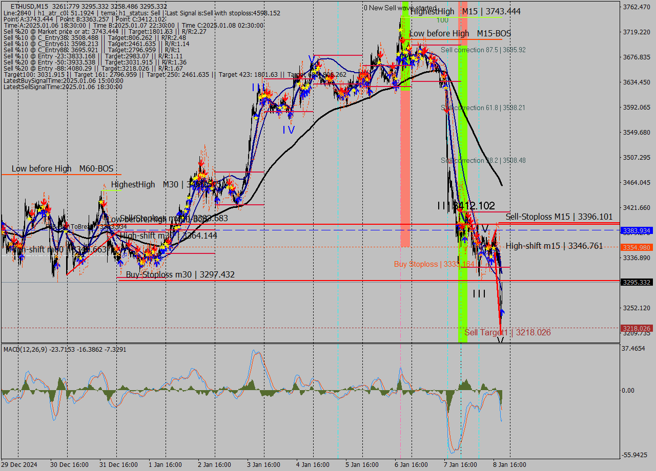This screenshot has height=471, width=656.
Task: Click the orange 3354.980 price tag
Action: pos(637,247)
